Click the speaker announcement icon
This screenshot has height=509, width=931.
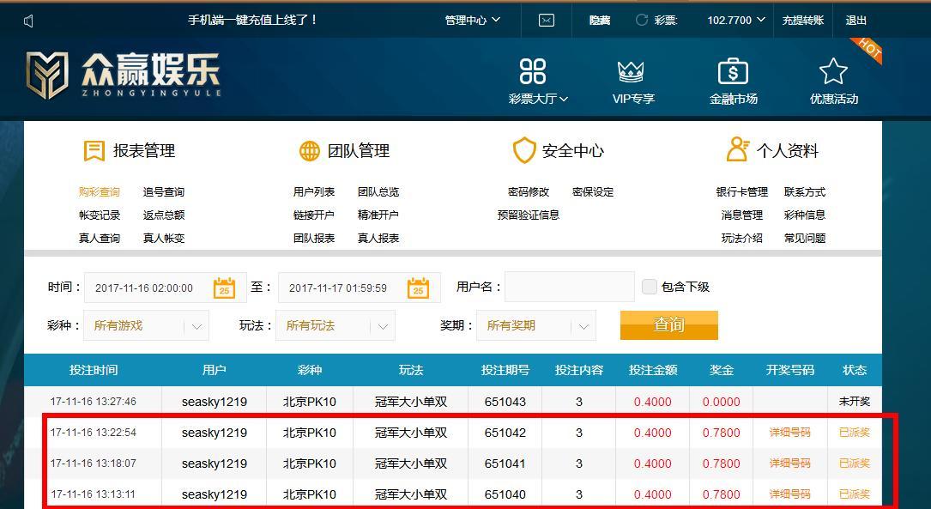tap(28, 21)
